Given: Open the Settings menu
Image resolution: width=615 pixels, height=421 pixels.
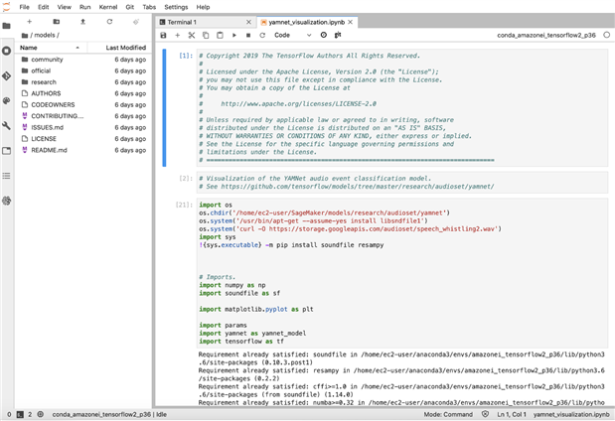Looking at the screenshot, I should click(176, 7).
